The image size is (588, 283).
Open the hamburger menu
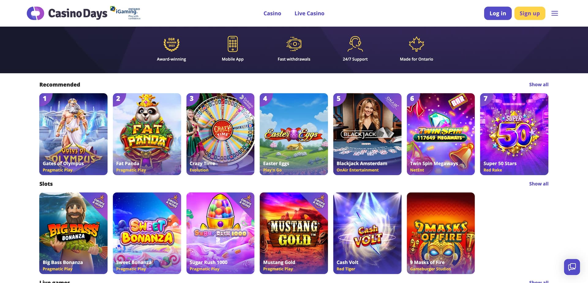(x=555, y=13)
